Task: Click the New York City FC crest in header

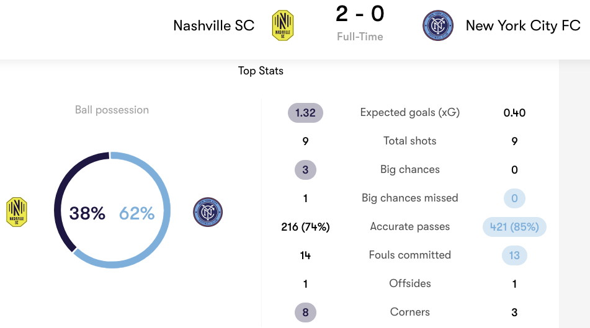Action: click(437, 25)
